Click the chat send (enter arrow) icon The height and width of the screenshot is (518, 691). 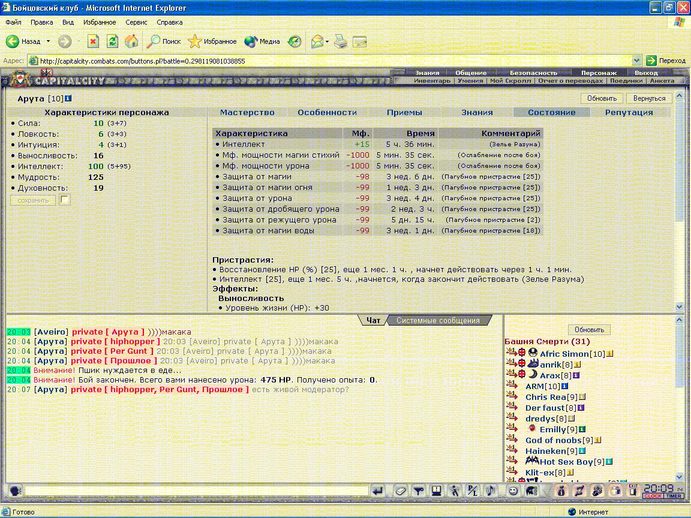(x=378, y=490)
